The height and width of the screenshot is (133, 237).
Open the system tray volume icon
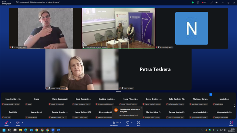[x=225, y=130]
